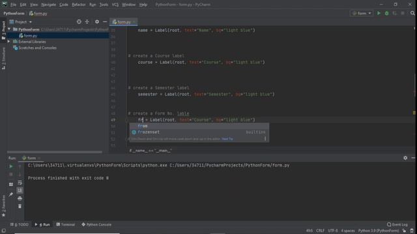Run the form configuration with green play button in the top toolbar
Screen dimensions: 417x234
(x=379, y=13)
